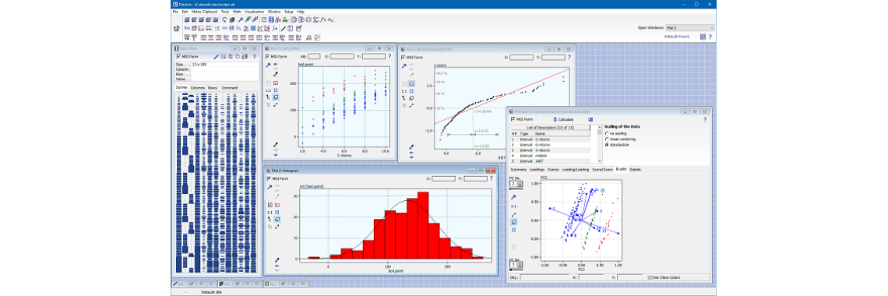This screenshot has height=296, width=888.
Task: Toggle MDI Form checkbox in Plot 3 Histogram
Action: tap(269, 179)
